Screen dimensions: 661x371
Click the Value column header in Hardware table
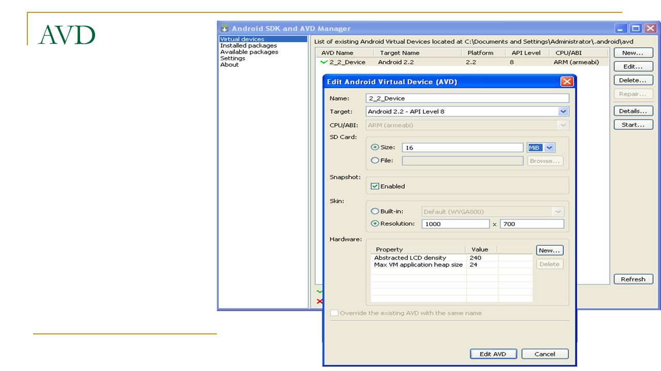pos(480,249)
